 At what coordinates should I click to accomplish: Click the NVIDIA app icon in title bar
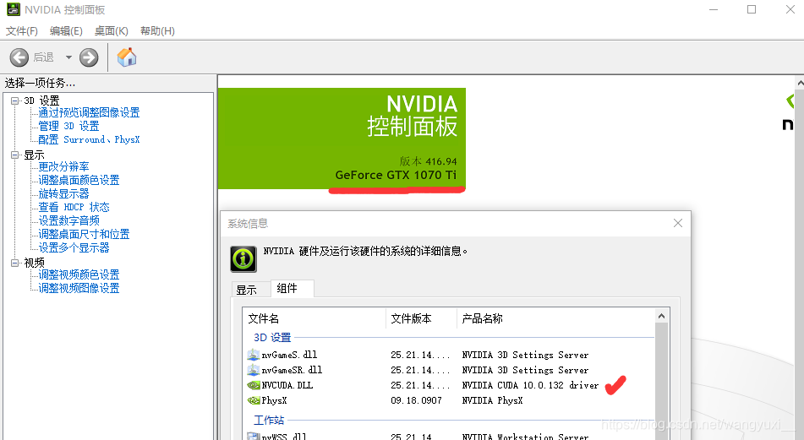[x=14, y=9]
